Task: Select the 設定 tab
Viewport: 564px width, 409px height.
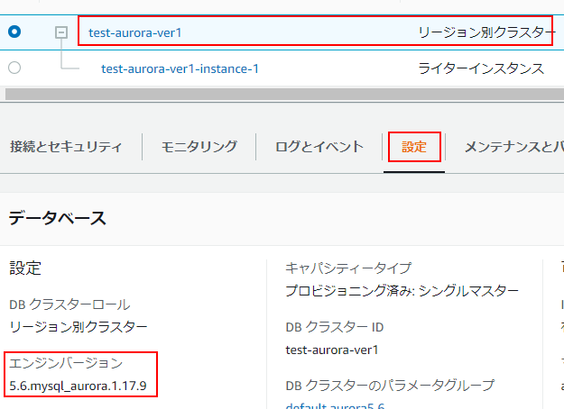Action: 414,147
